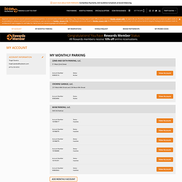Screen dimensions: 182x182
Task: Click the My Monthly Parking section heading
Action: point(67,55)
